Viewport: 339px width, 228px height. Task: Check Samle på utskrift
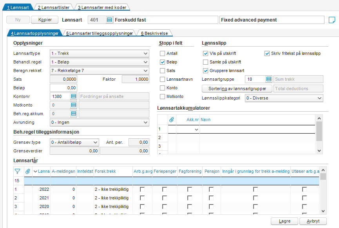pyautogui.click(x=205, y=62)
